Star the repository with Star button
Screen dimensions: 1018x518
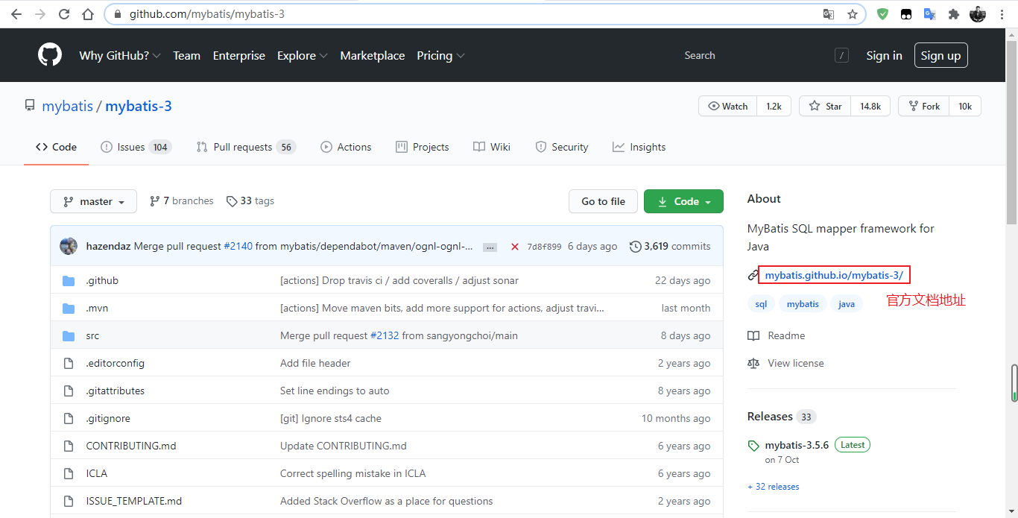click(x=825, y=107)
